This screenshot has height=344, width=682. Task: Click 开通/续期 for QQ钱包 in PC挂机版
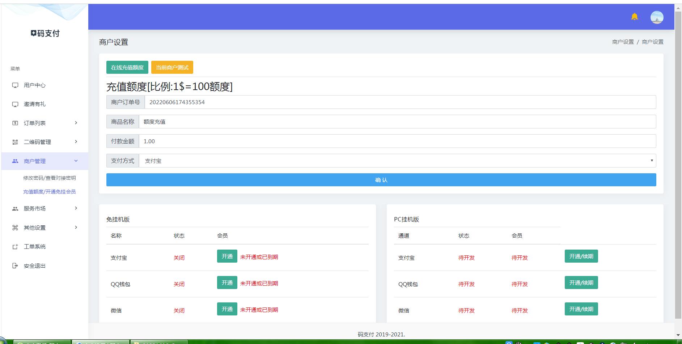pyautogui.click(x=581, y=283)
